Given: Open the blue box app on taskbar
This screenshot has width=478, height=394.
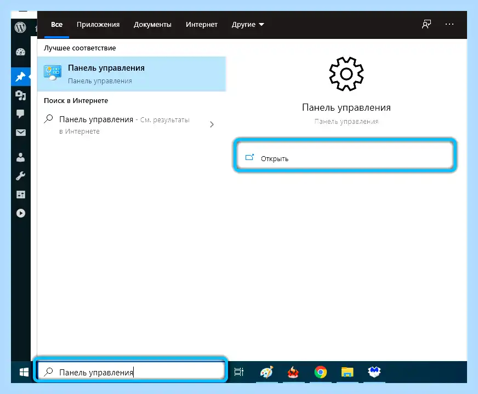Looking at the screenshot, I should click(374, 372).
